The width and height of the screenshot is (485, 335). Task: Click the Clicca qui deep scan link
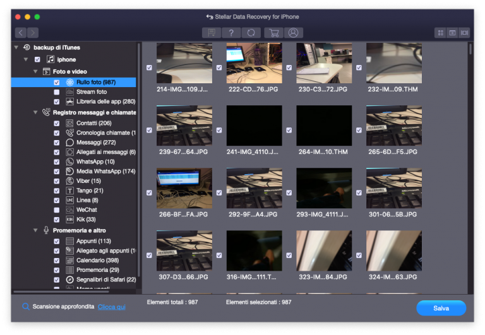(x=112, y=307)
